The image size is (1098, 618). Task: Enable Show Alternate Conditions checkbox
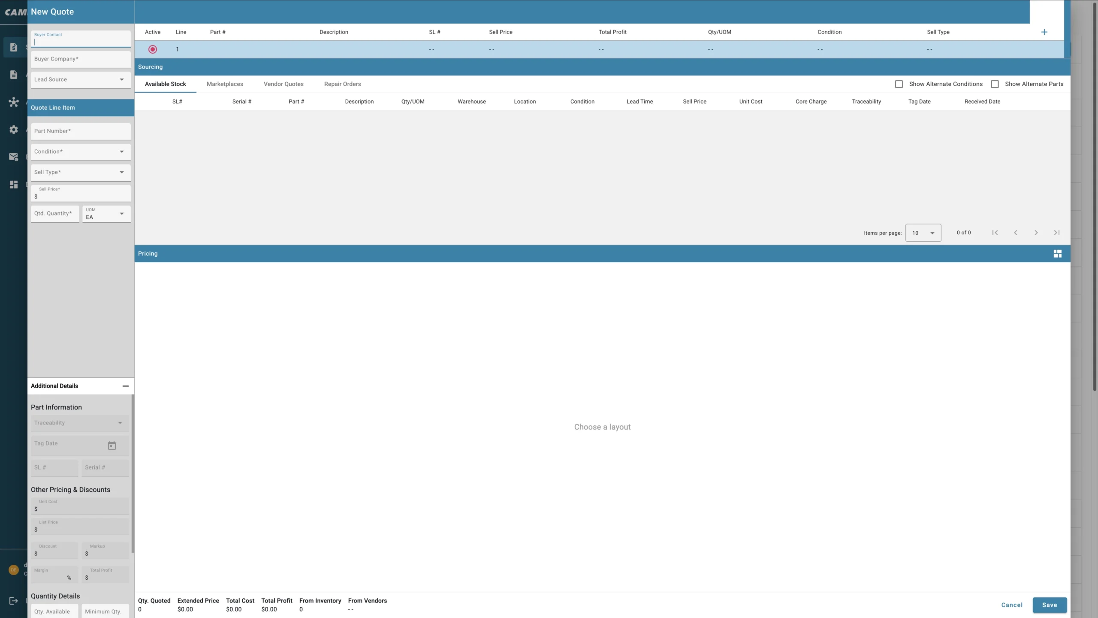coord(899,84)
